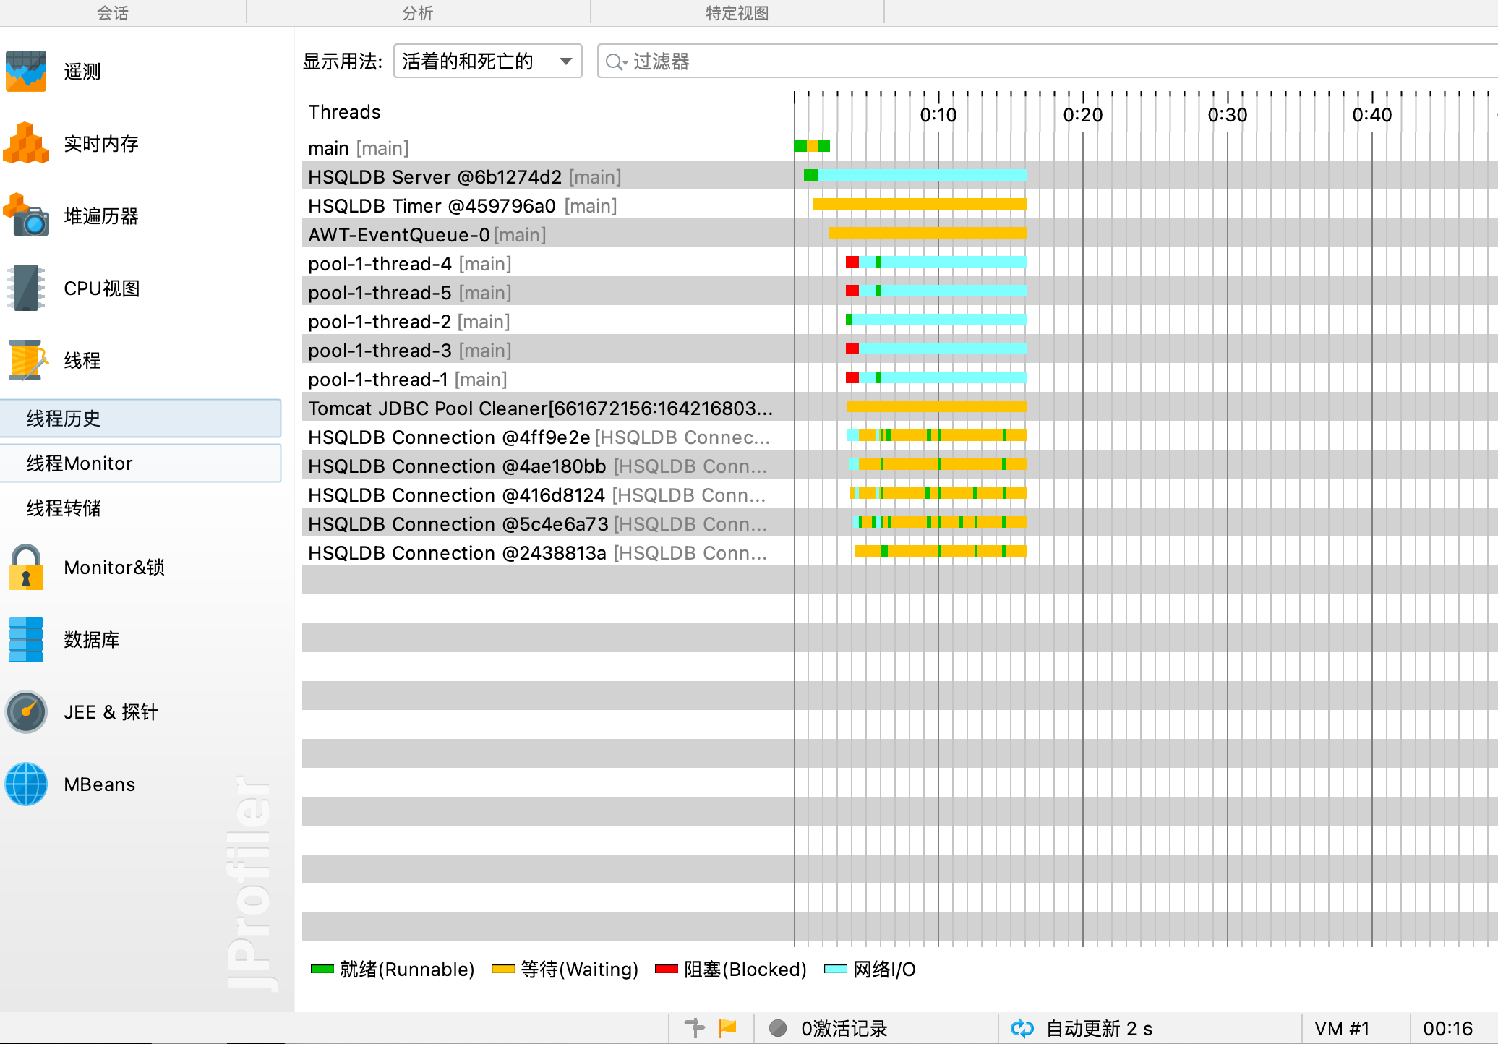Switch to the 分析 tab

[x=418, y=13]
